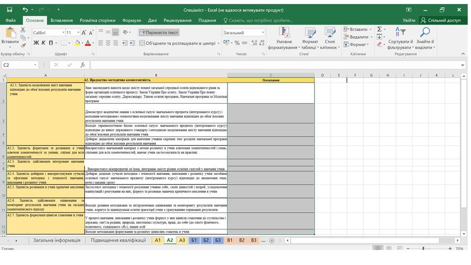Click the Скажіть, що потрібно зробити box

point(259,21)
